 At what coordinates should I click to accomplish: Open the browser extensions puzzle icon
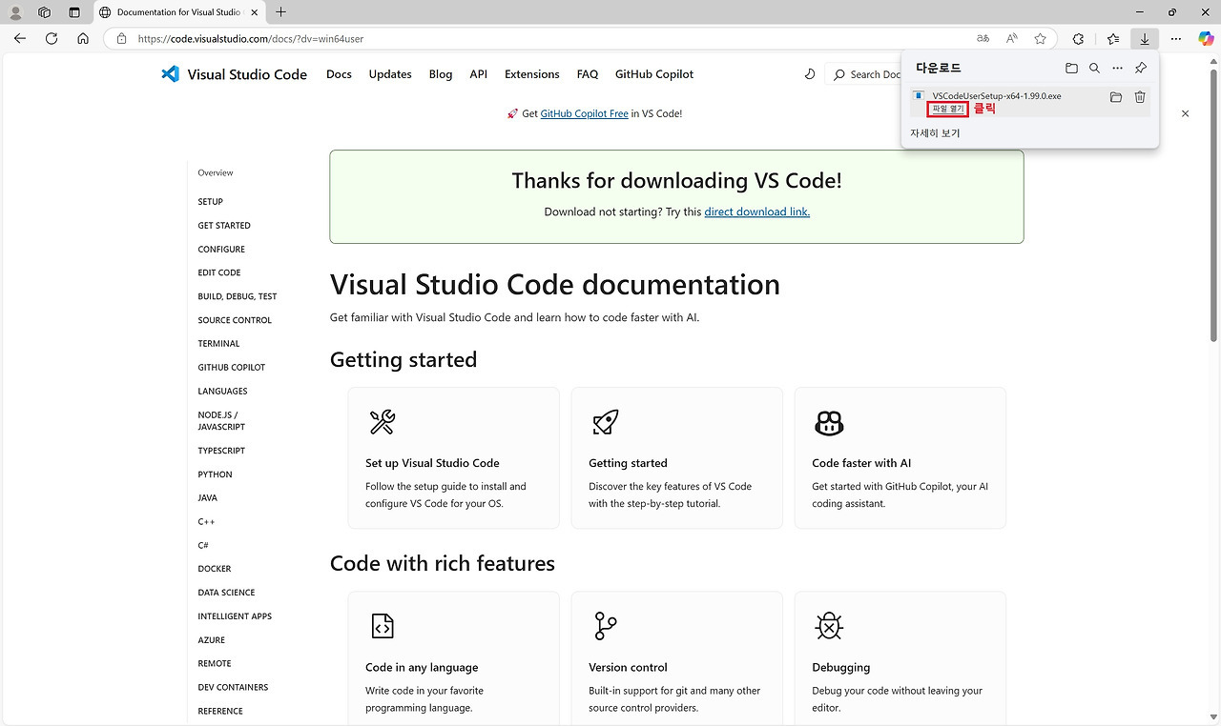pyautogui.click(x=1078, y=39)
